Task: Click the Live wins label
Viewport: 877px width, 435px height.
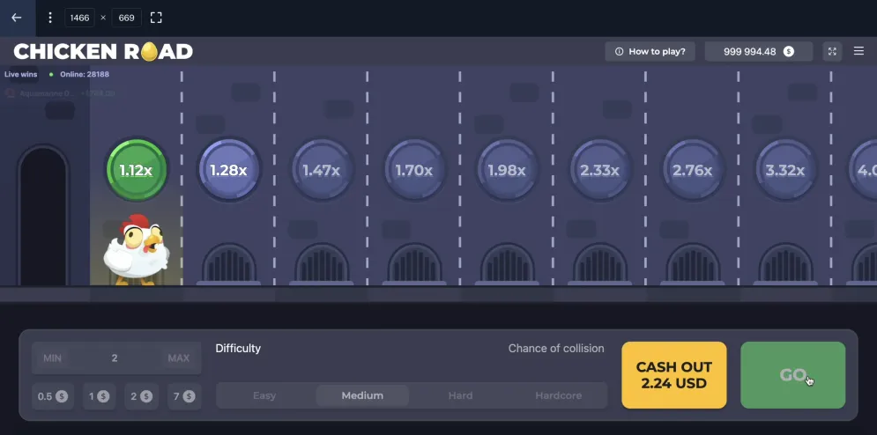Action: pyautogui.click(x=20, y=74)
